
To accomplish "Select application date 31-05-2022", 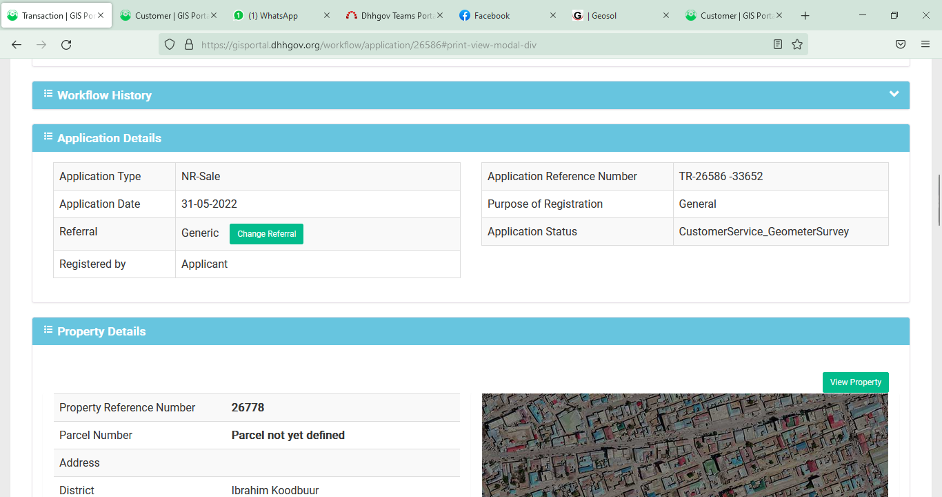I will coord(209,204).
